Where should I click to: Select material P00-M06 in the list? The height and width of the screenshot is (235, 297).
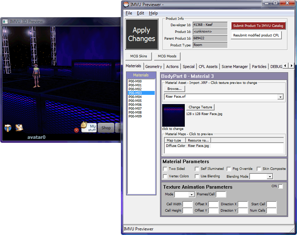(x=141, y=104)
